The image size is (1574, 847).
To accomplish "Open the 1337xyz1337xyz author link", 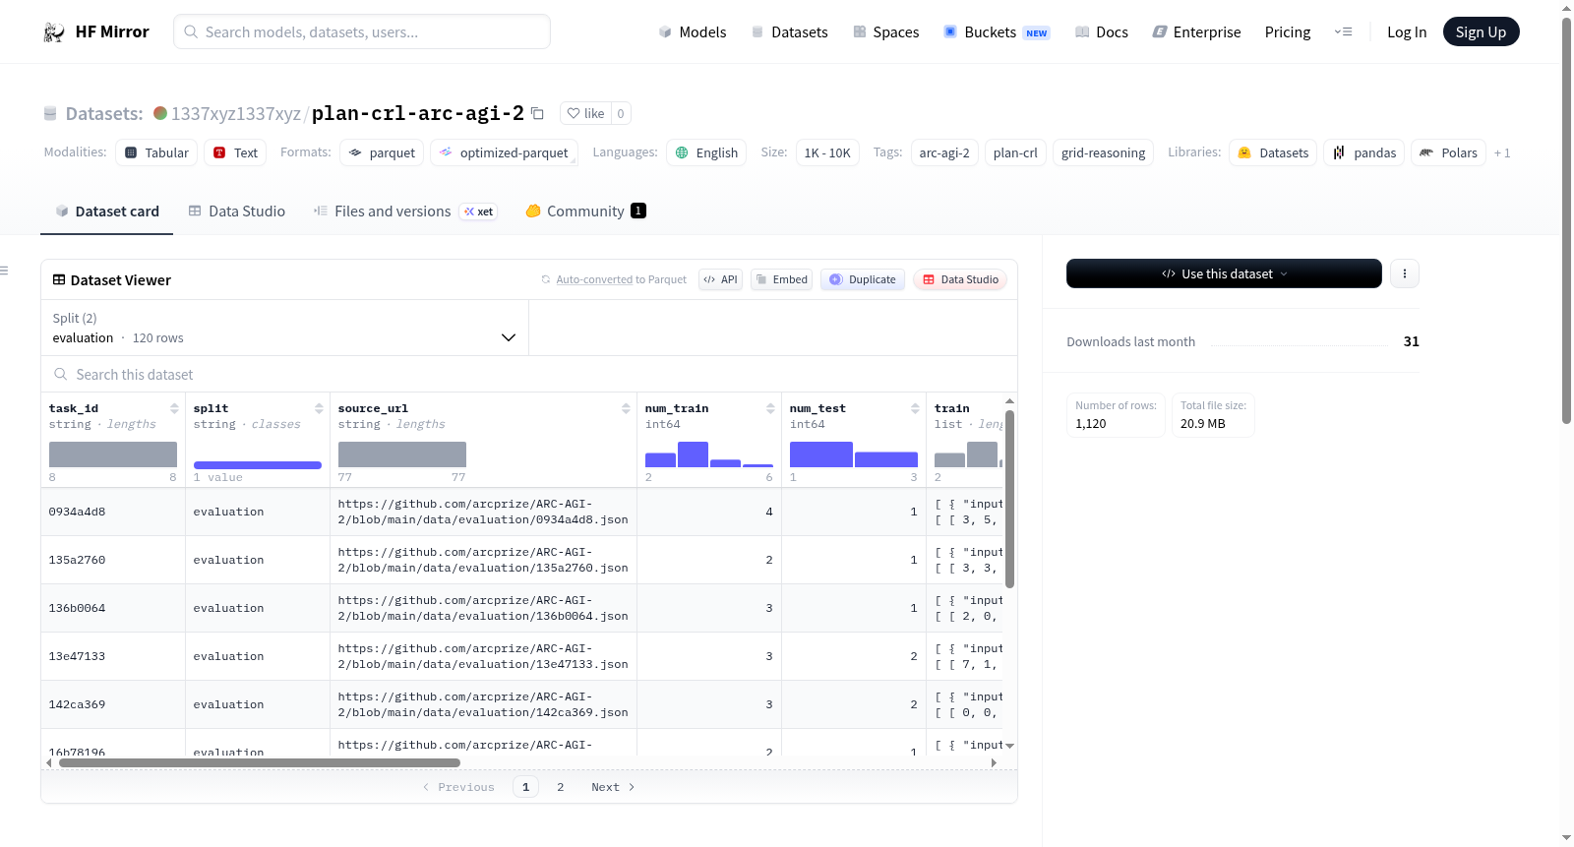I will point(236,113).
